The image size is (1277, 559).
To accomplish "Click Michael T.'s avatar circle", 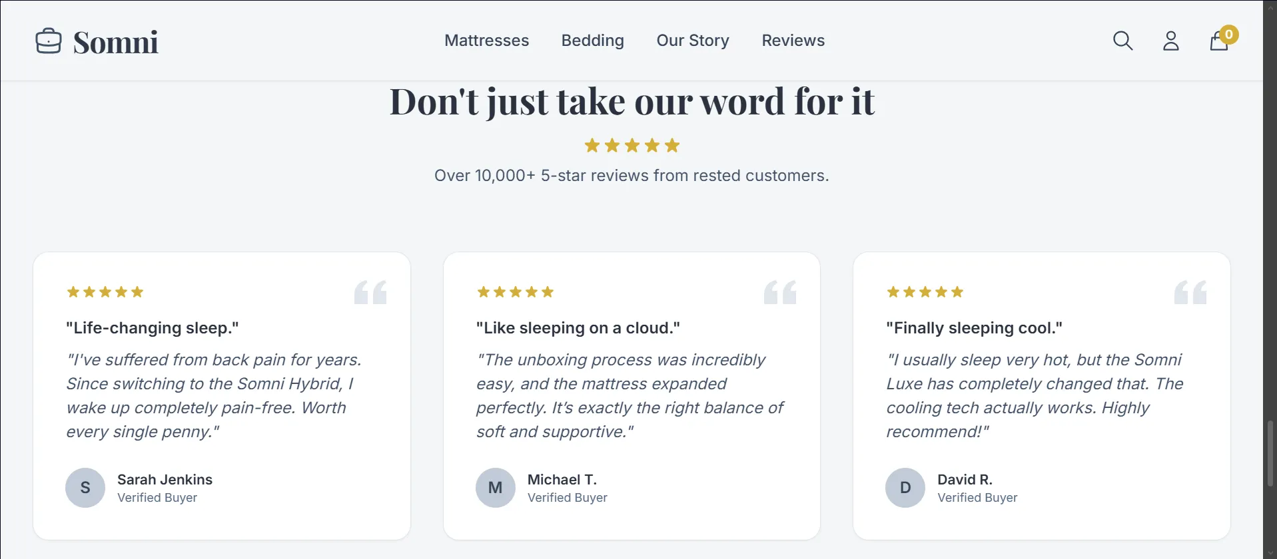I will 495,488.
